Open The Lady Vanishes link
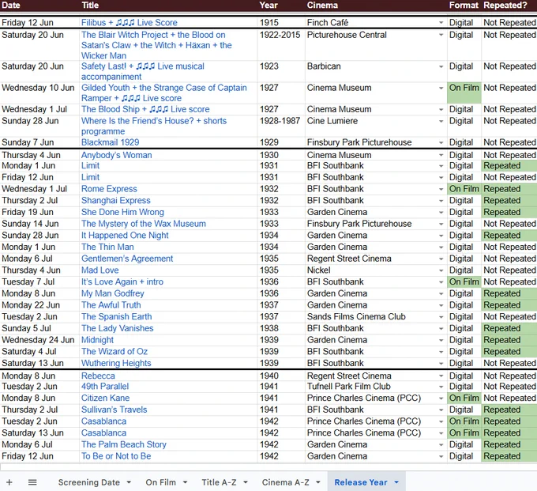Screen dimensions: 537x491 [x=117, y=328]
